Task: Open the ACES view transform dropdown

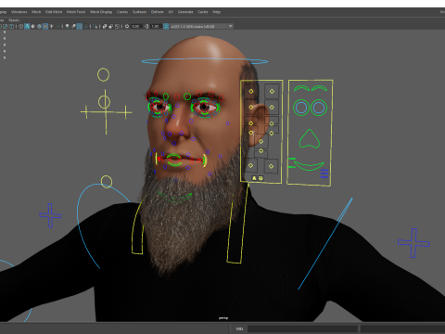Action: click(201, 27)
